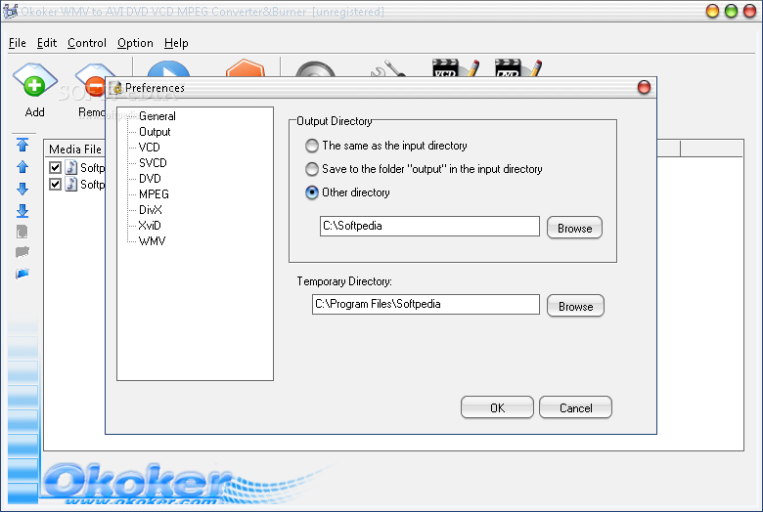Click the orange stop toolbar icon
The image size is (763, 512).
point(246,67)
